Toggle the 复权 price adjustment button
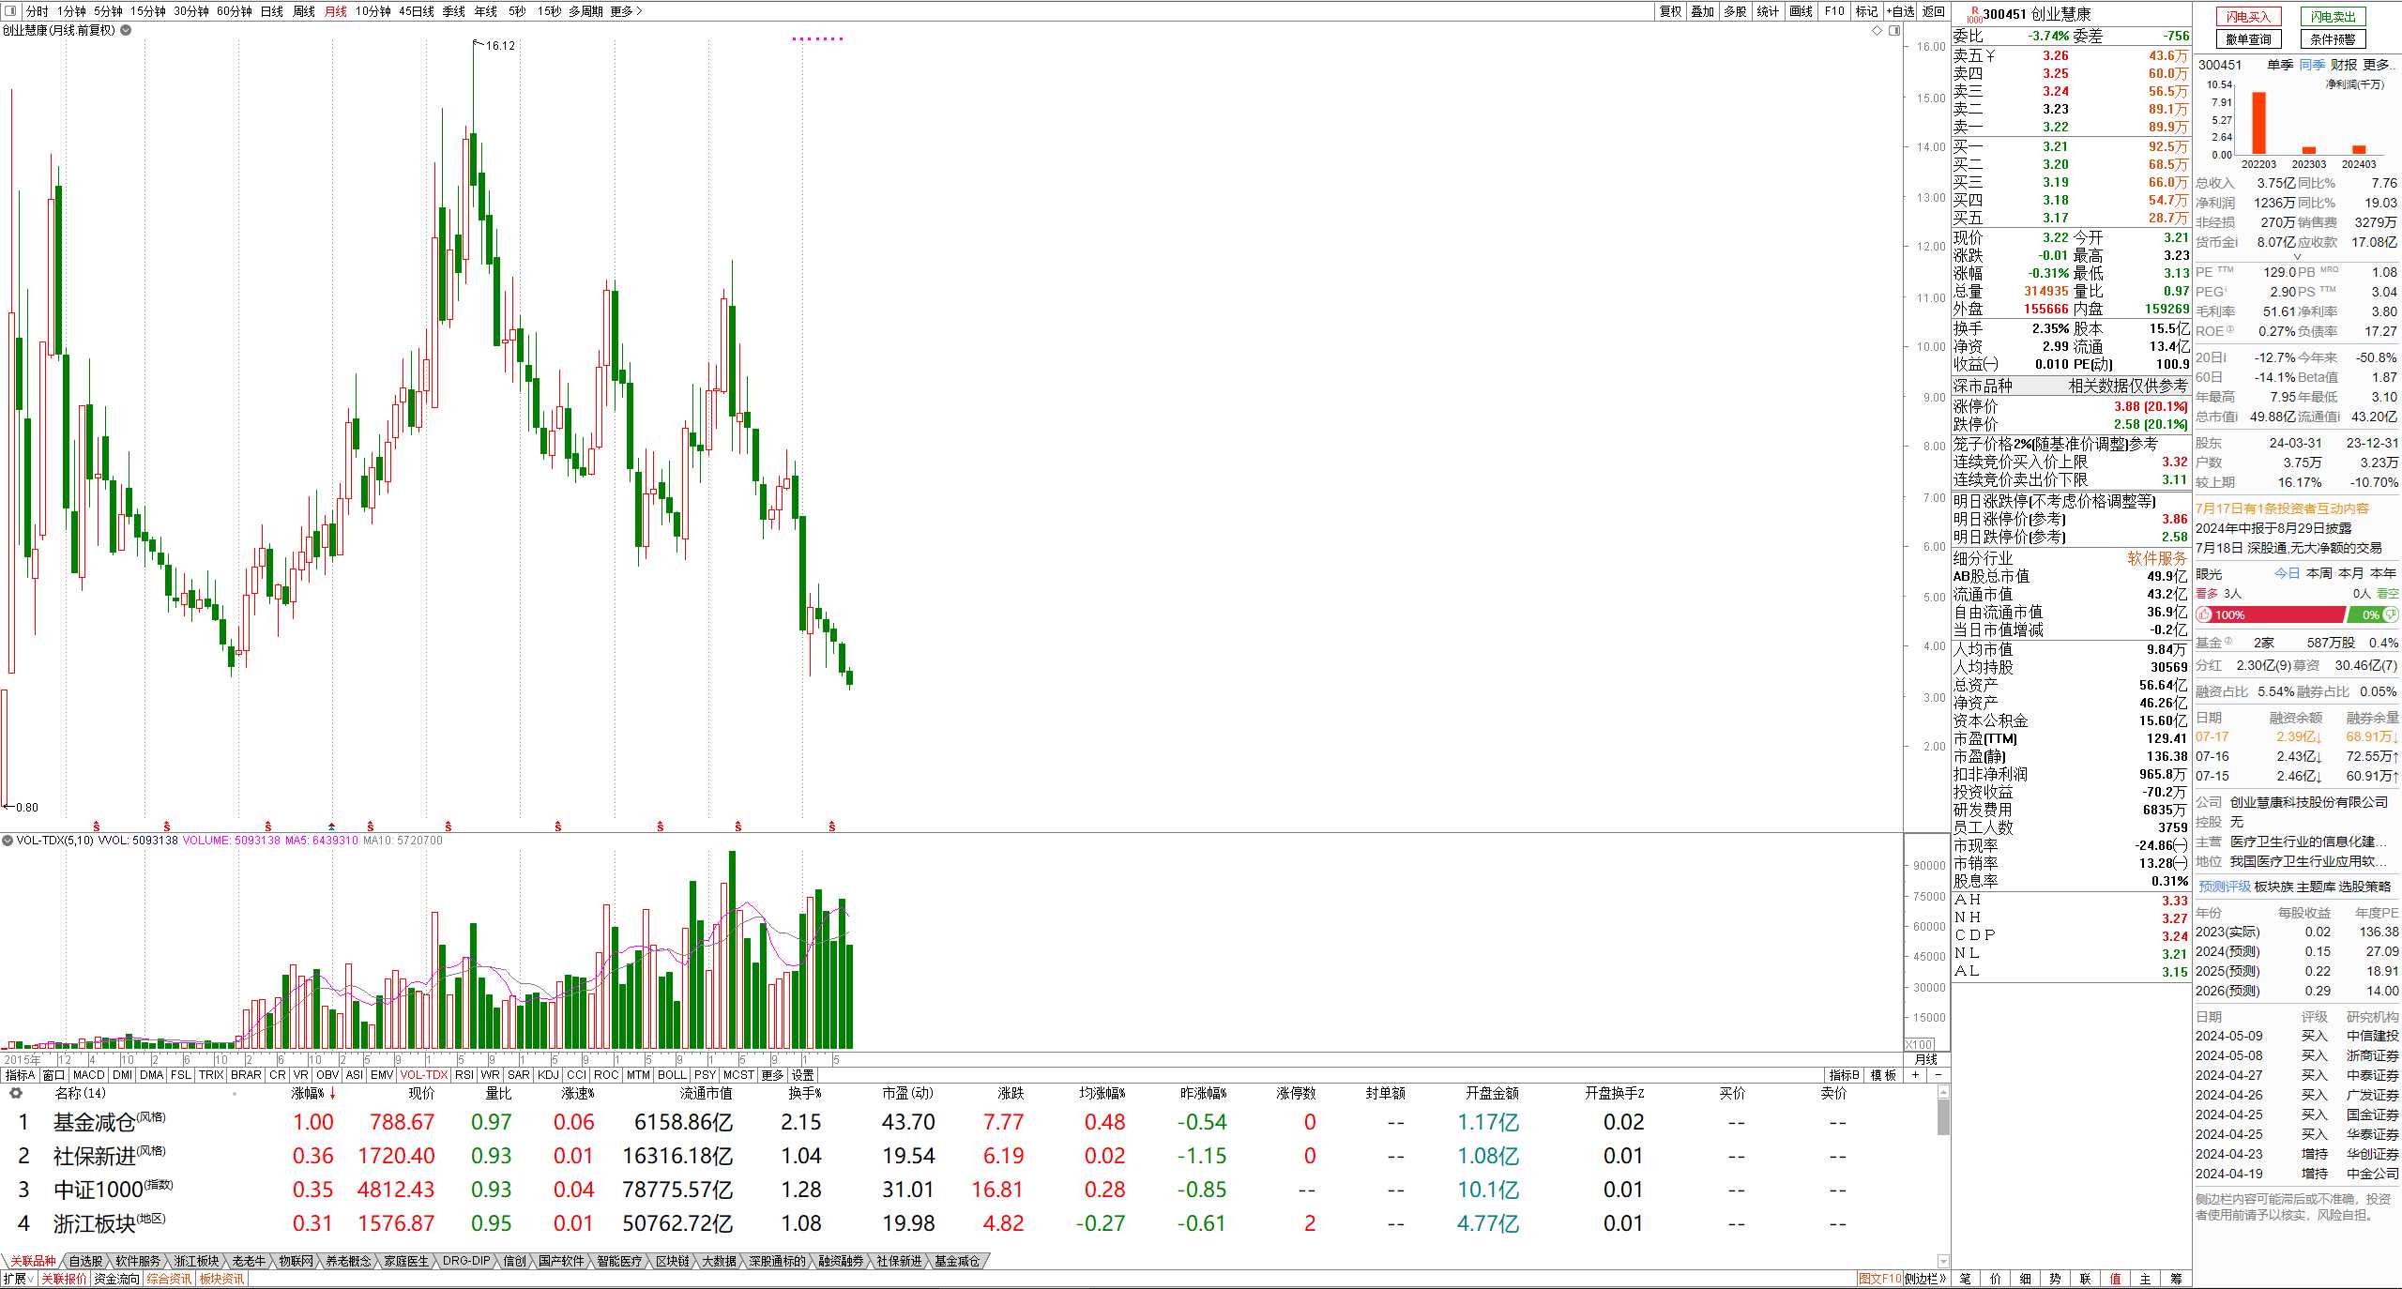2402x1289 pixels. point(1670,11)
